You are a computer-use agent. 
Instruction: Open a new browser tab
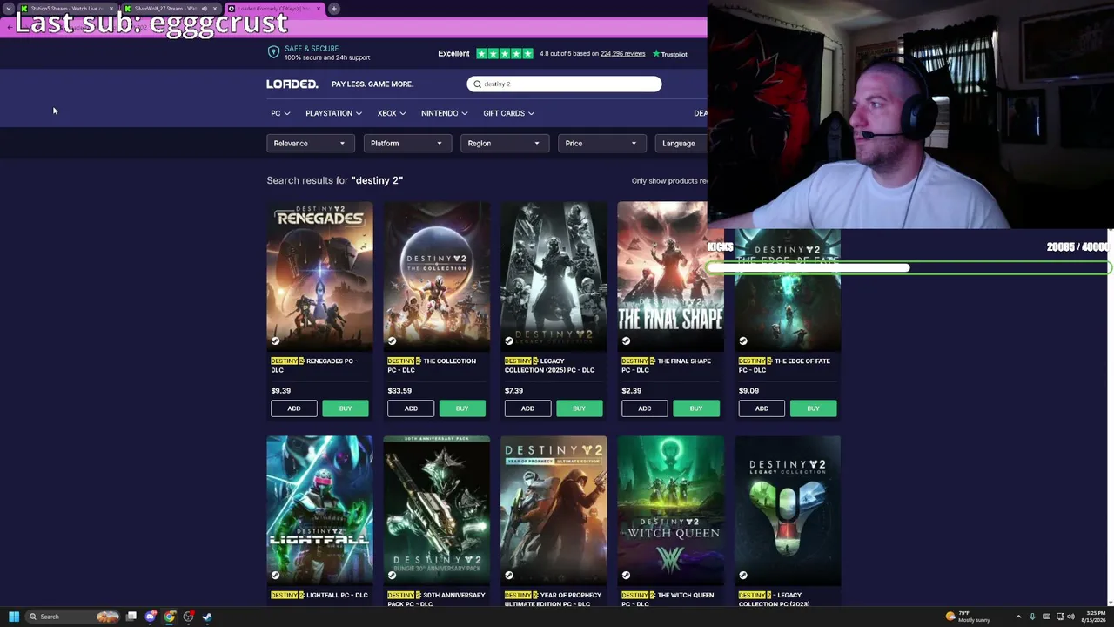334,9
